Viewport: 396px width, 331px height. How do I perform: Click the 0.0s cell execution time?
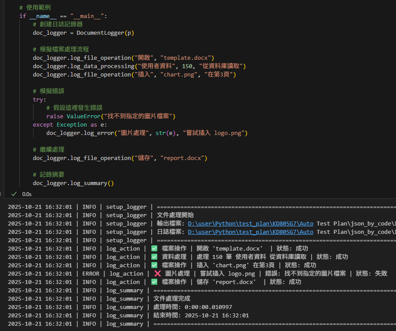[27, 194]
